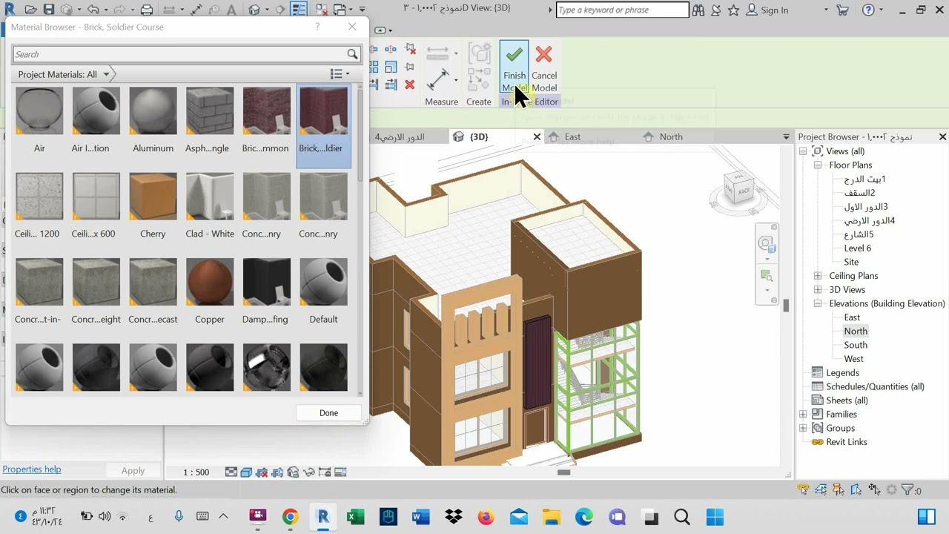Image resolution: width=949 pixels, height=534 pixels.
Task: Click the Visual Style cube icon
Action: (246, 472)
